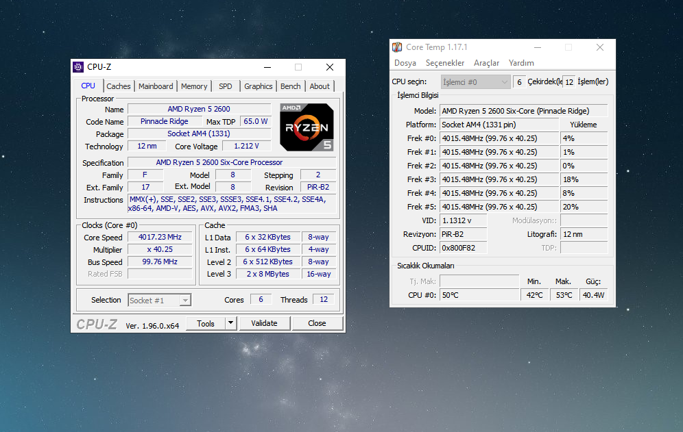Viewport: 683px width, 432px height.
Task: Open the İşlemci #0 CPU select dropdown
Action: [475, 81]
